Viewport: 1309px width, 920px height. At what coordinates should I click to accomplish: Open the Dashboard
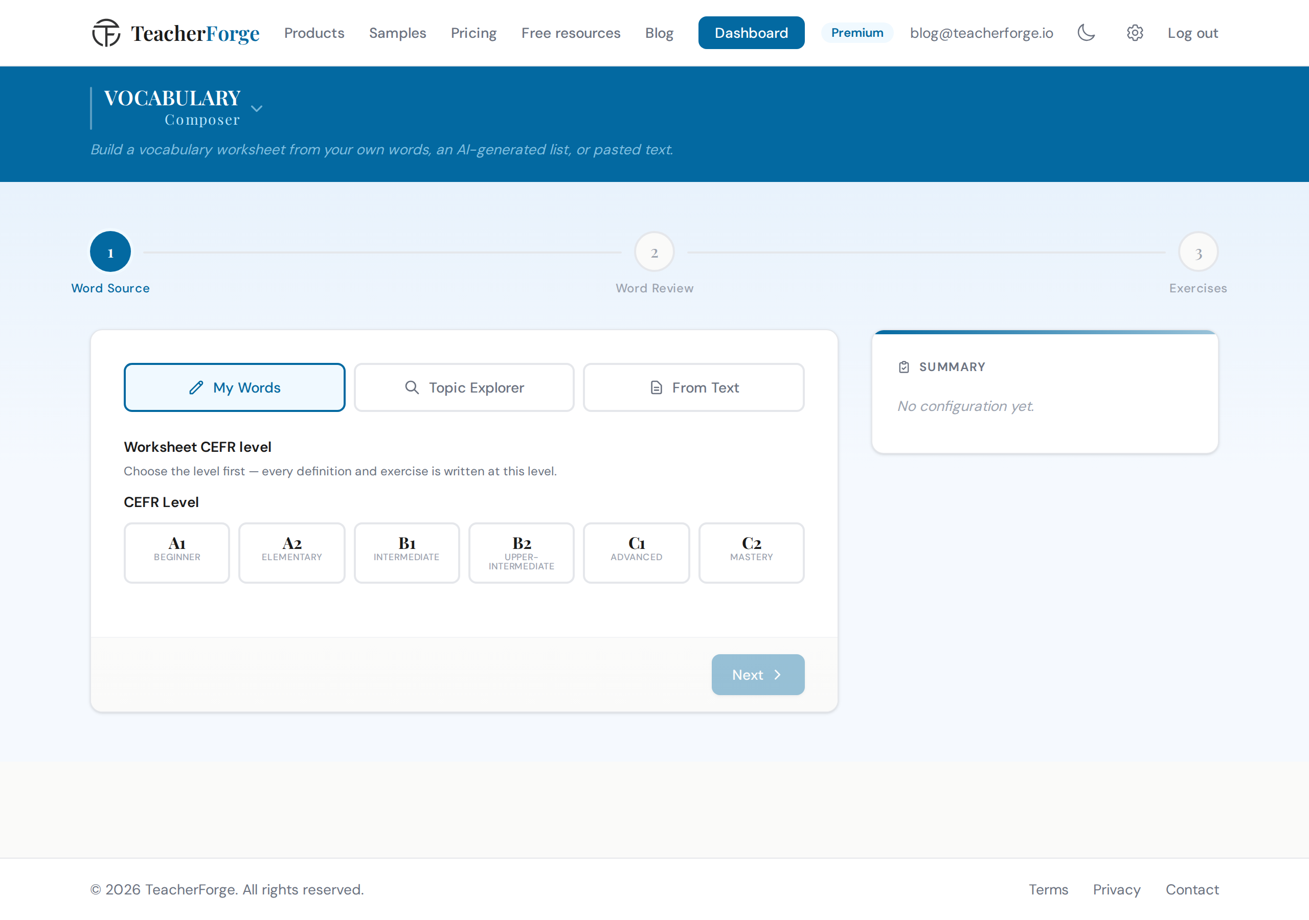click(x=751, y=33)
